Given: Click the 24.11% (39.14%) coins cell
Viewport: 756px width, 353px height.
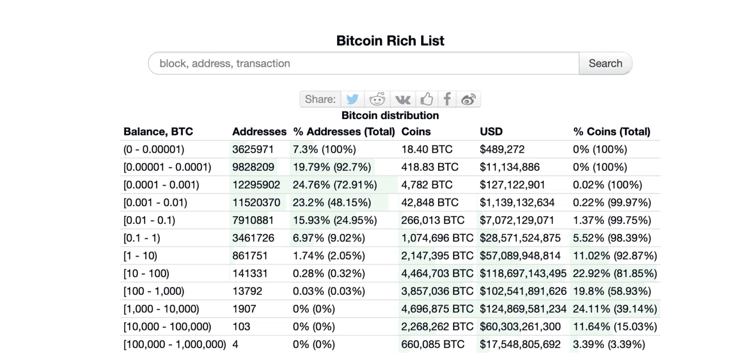Looking at the screenshot, I should pos(615,309).
